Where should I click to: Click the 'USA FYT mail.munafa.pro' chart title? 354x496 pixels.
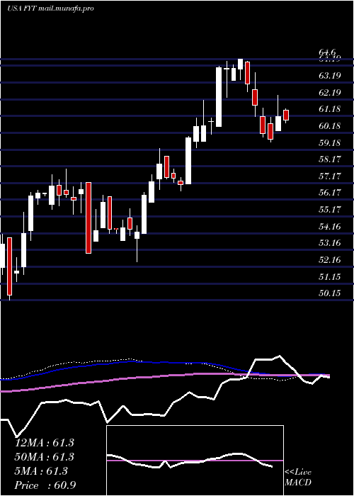pos(50,9)
